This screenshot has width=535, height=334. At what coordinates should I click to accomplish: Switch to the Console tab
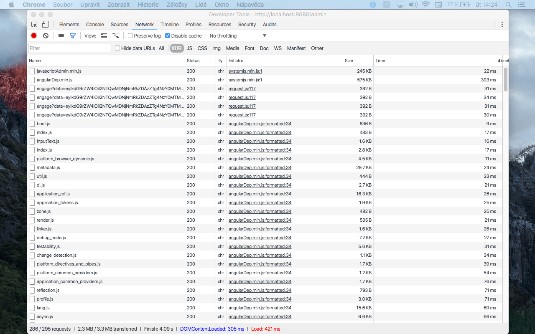(95, 25)
